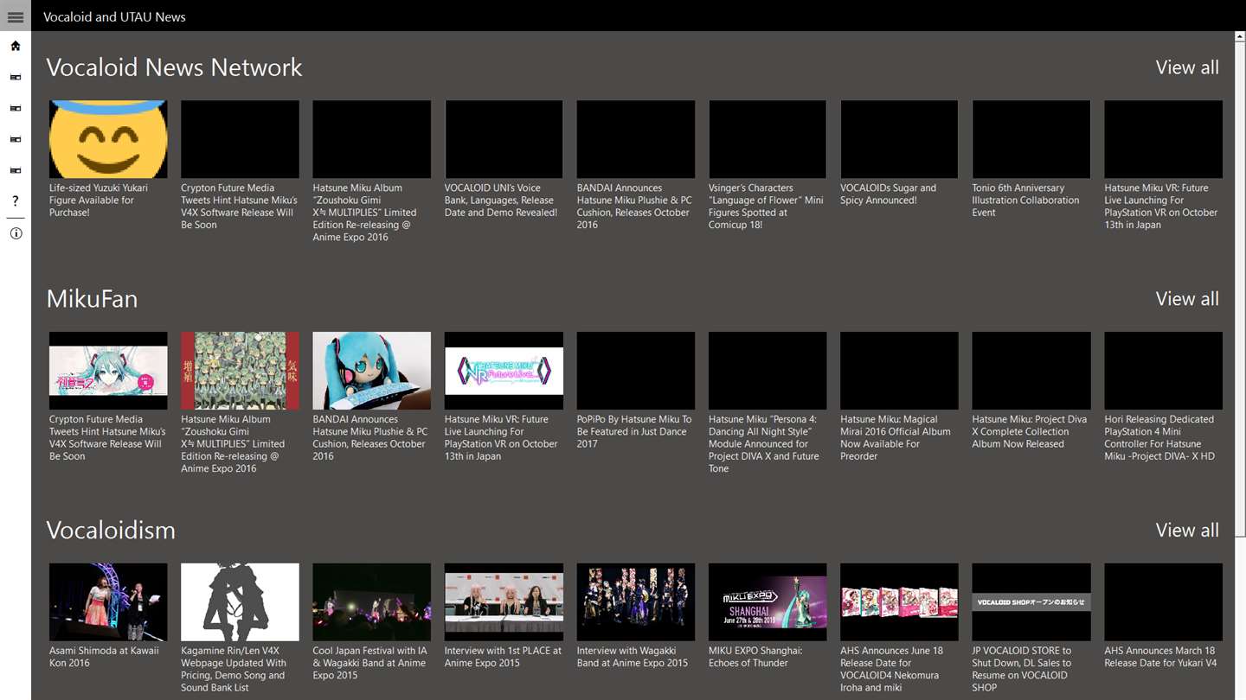Open the feed icon directly above the help icon
This screenshot has height=700, width=1246.
tap(16, 170)
